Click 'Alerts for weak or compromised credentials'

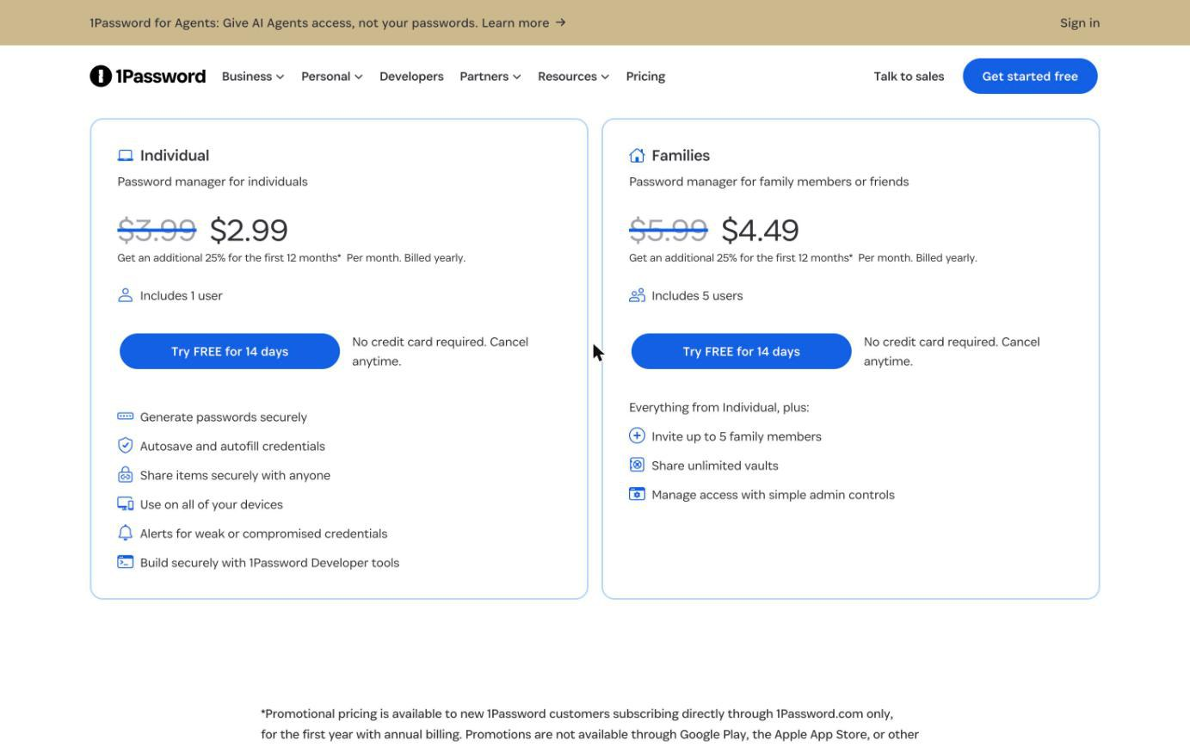[263, 534]
